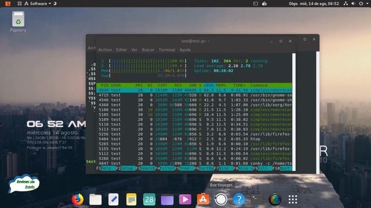Open the Buscar menu in terminal
Viewport: 371px width, 208px height.
pyautogui.click(x=148, y=50)
